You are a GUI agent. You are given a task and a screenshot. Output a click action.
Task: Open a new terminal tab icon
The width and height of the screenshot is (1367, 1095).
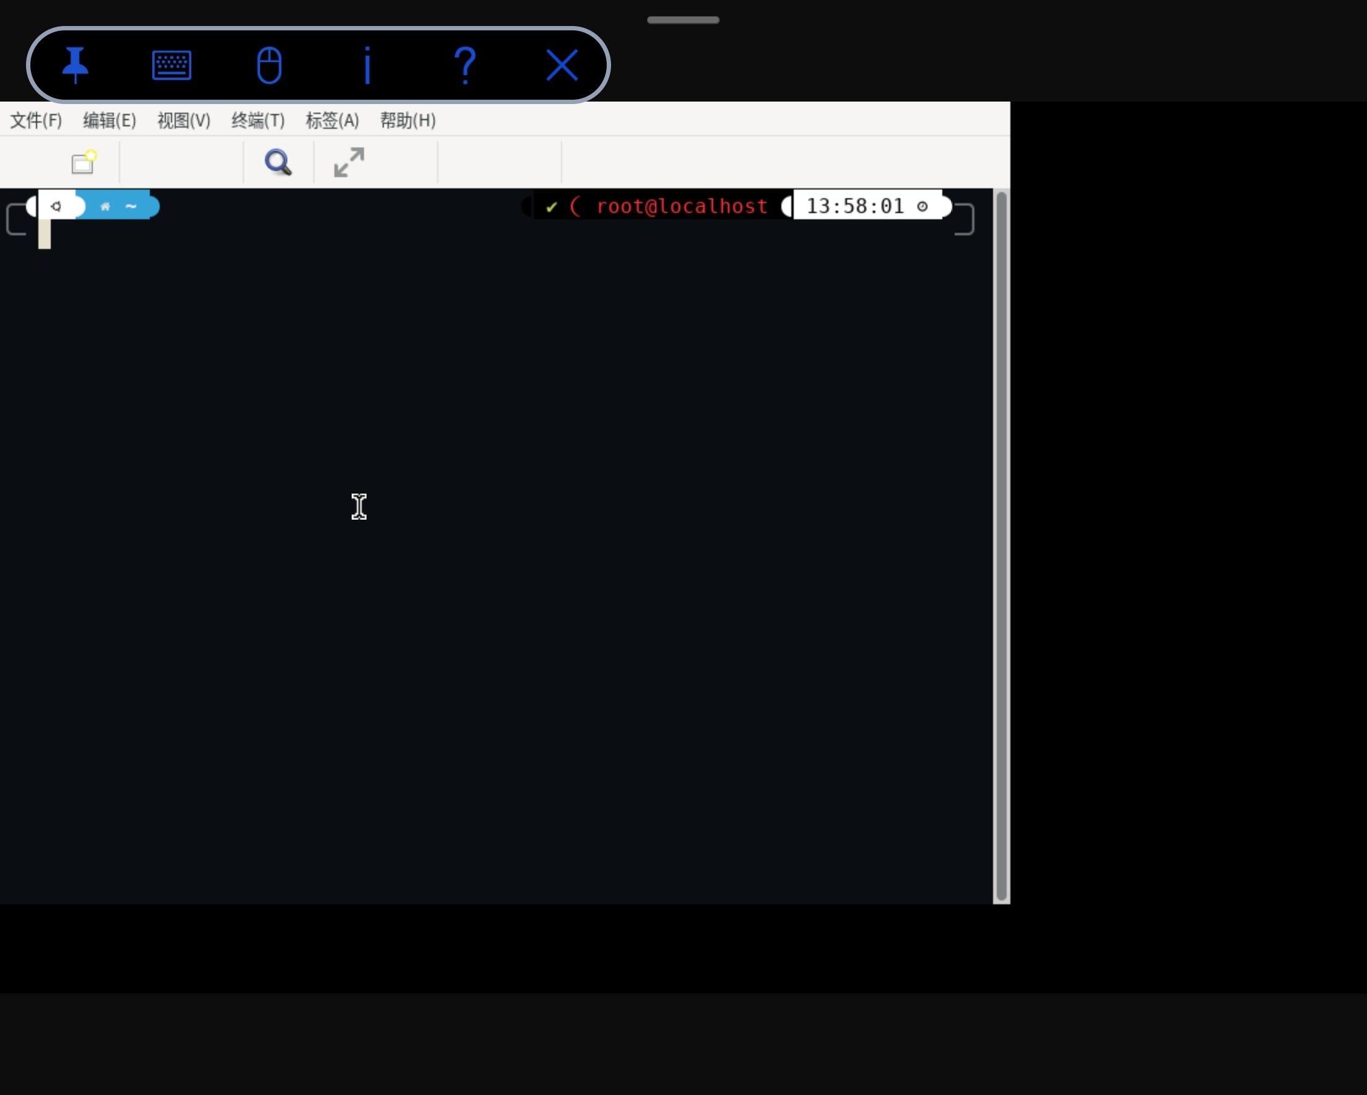84,162
